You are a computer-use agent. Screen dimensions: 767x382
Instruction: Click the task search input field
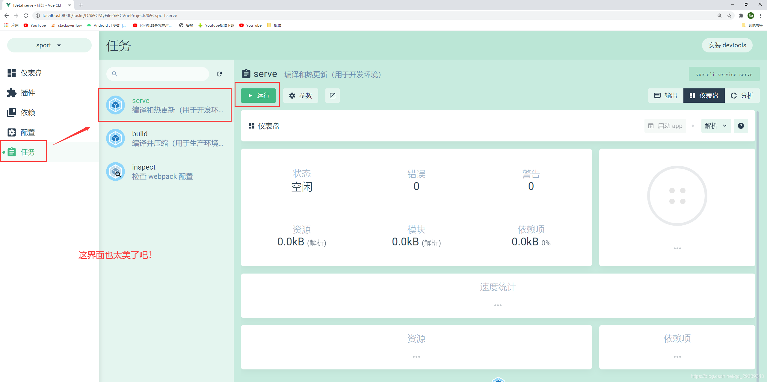click(x=158, y=74)
